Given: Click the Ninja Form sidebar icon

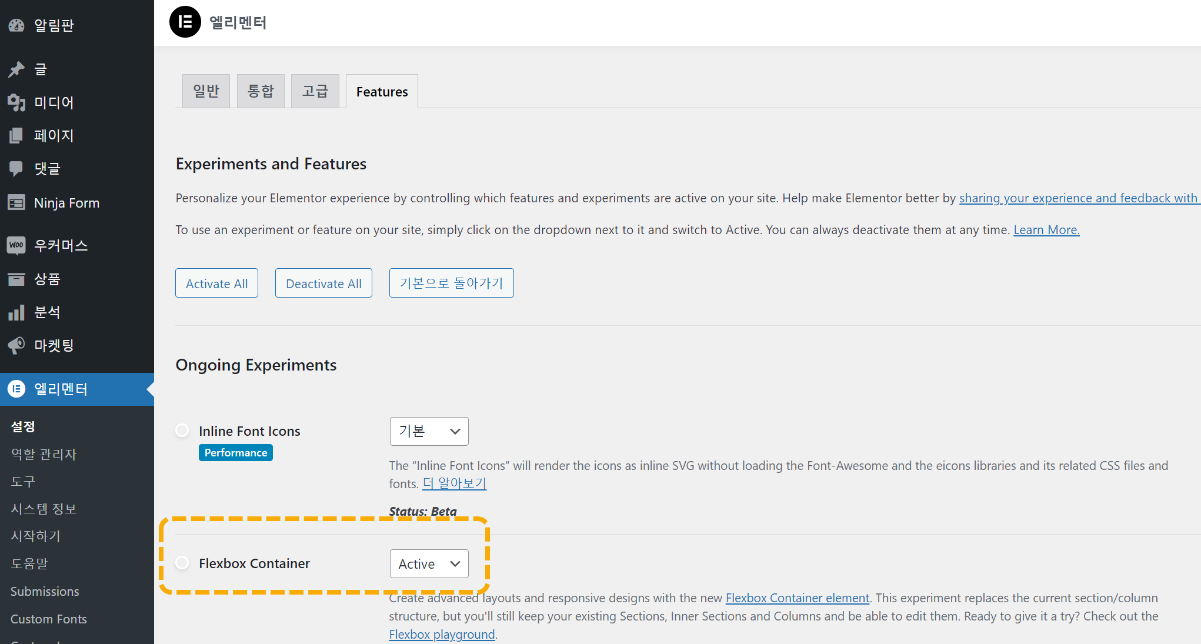Looking at the screenshot, I should (x=16, y=203).
